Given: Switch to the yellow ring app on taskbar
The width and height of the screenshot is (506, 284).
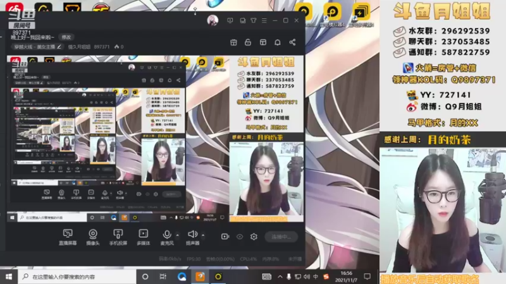Looking at the screenshot, I should 218,276.
